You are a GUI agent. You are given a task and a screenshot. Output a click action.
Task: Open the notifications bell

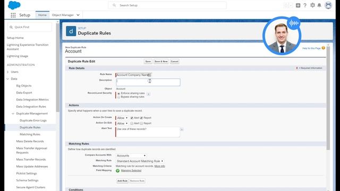tap(319, 5)
